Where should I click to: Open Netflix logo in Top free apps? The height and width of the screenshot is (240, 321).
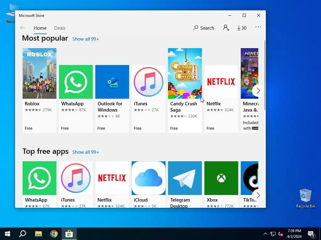tap(112, 178)
